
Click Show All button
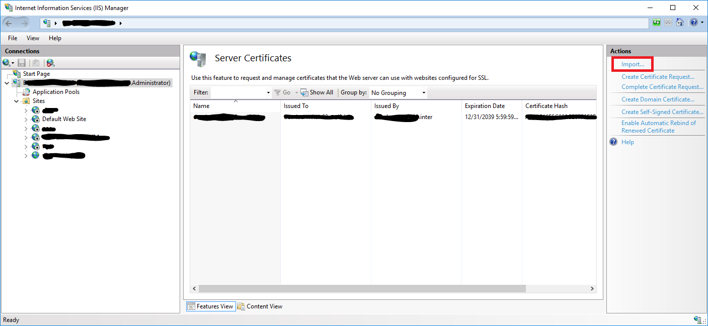[317, 92]
